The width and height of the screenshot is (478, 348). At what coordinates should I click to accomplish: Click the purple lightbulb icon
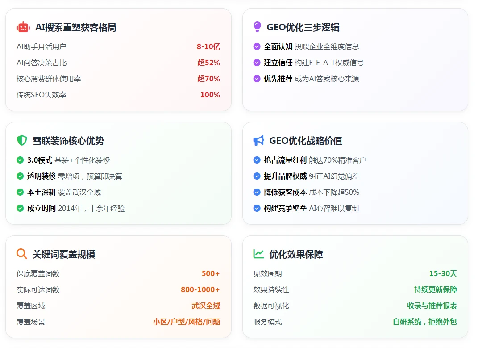click(257, 27)
